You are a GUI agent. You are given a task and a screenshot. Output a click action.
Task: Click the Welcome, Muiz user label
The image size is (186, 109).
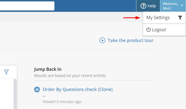[x=170, y=6]
